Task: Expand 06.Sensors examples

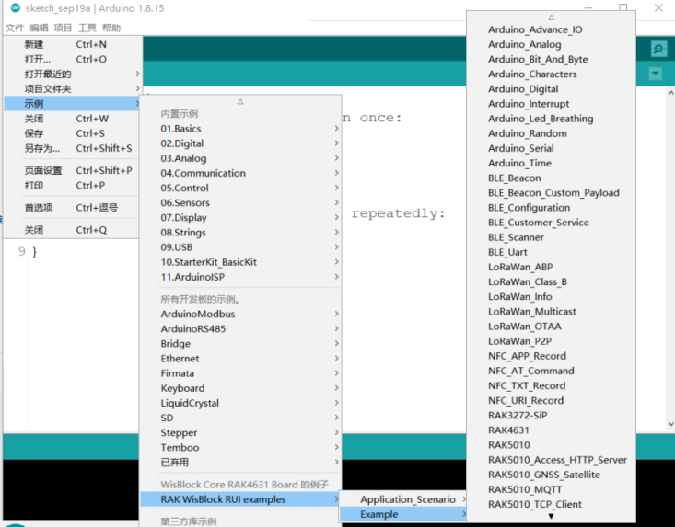Action: pos(241,202)
